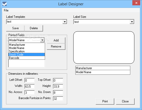This screenshot has width=142, height=110.
Task: Close the Label Designer window
Action: point(136,3)
